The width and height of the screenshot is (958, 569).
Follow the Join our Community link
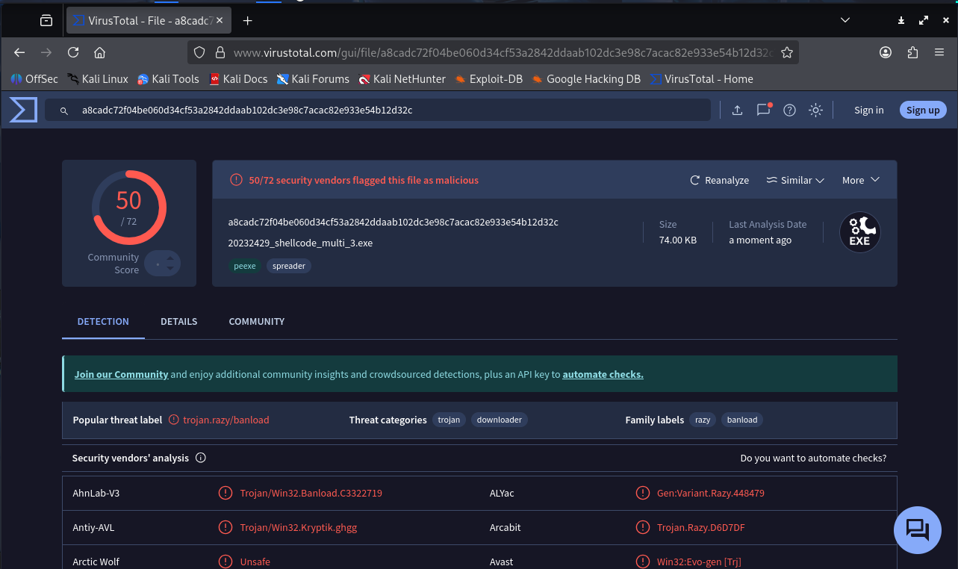(x=121, y=374)
